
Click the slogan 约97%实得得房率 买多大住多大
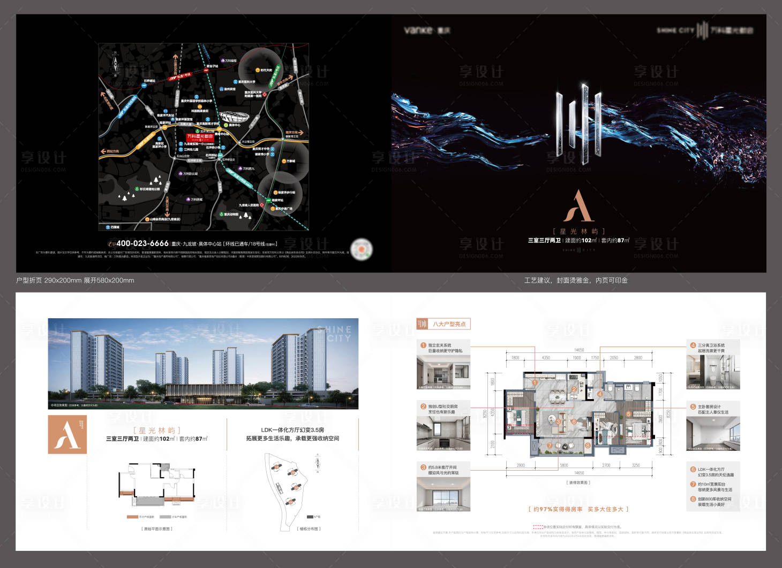(578, 509)
